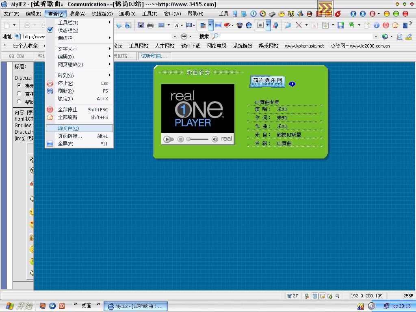Open the 娱乐网站 favorites link

coord(269,46)
